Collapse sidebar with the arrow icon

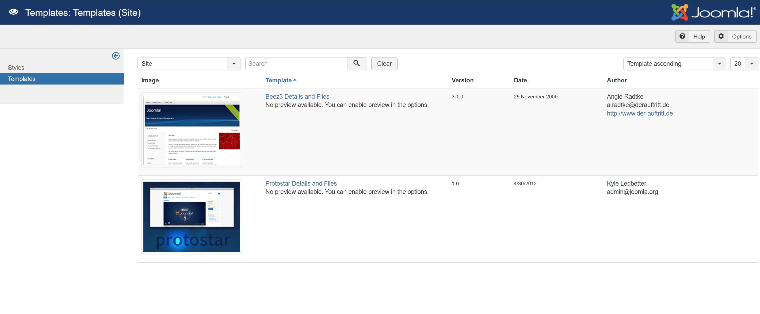pos(116,56)
